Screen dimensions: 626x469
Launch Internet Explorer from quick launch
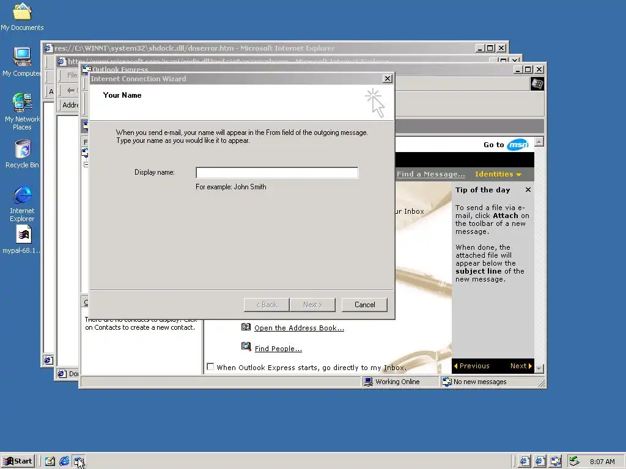[64, 461]
